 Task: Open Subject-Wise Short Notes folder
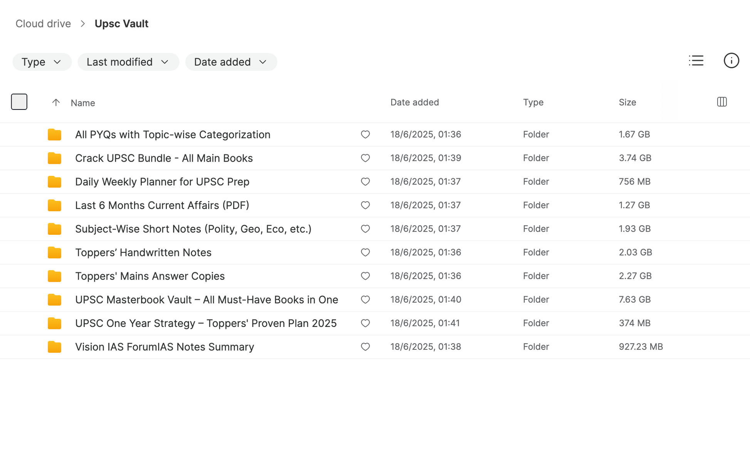point(193,229)
